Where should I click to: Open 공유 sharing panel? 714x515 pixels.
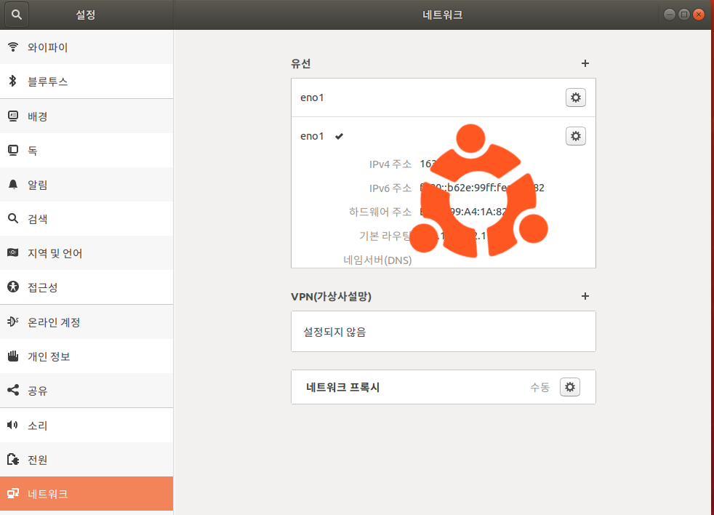coord(87,391)
